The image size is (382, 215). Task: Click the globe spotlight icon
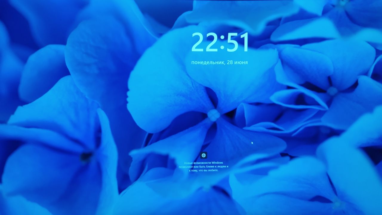coord(204,155)
